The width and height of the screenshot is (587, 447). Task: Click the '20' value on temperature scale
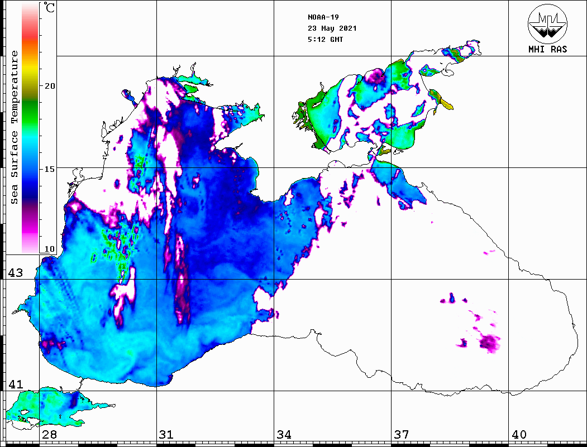tap(49, 86)
